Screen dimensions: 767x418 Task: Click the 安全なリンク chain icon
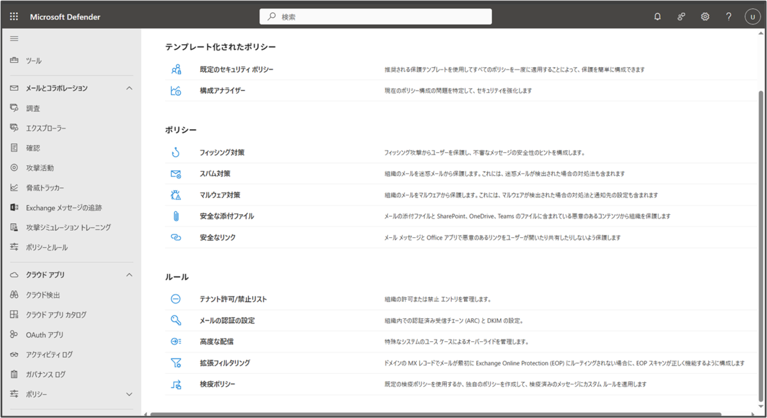tap(176, 237)
